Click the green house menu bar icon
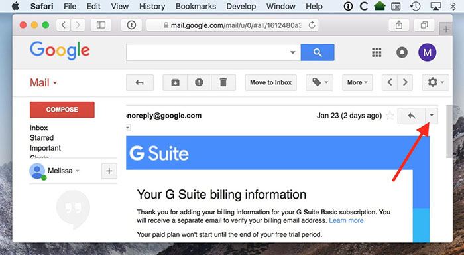Image resolution: width=464 pixels, height=255 pixels. [x=380, y=6]
